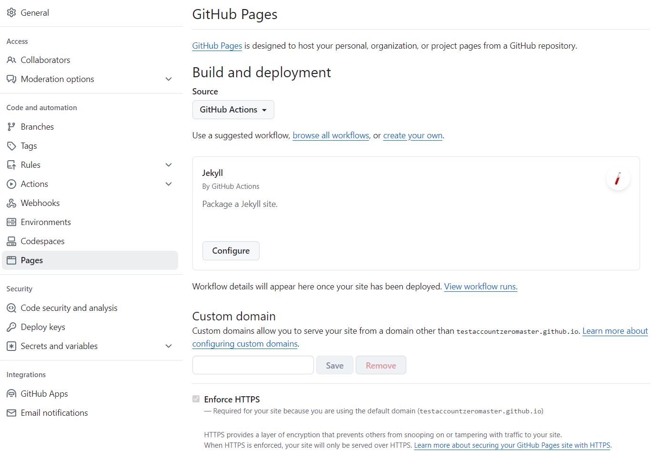Click the Pages browser icon
The width and height of the screenshot is (652, 452).
(x=11, y=260)
